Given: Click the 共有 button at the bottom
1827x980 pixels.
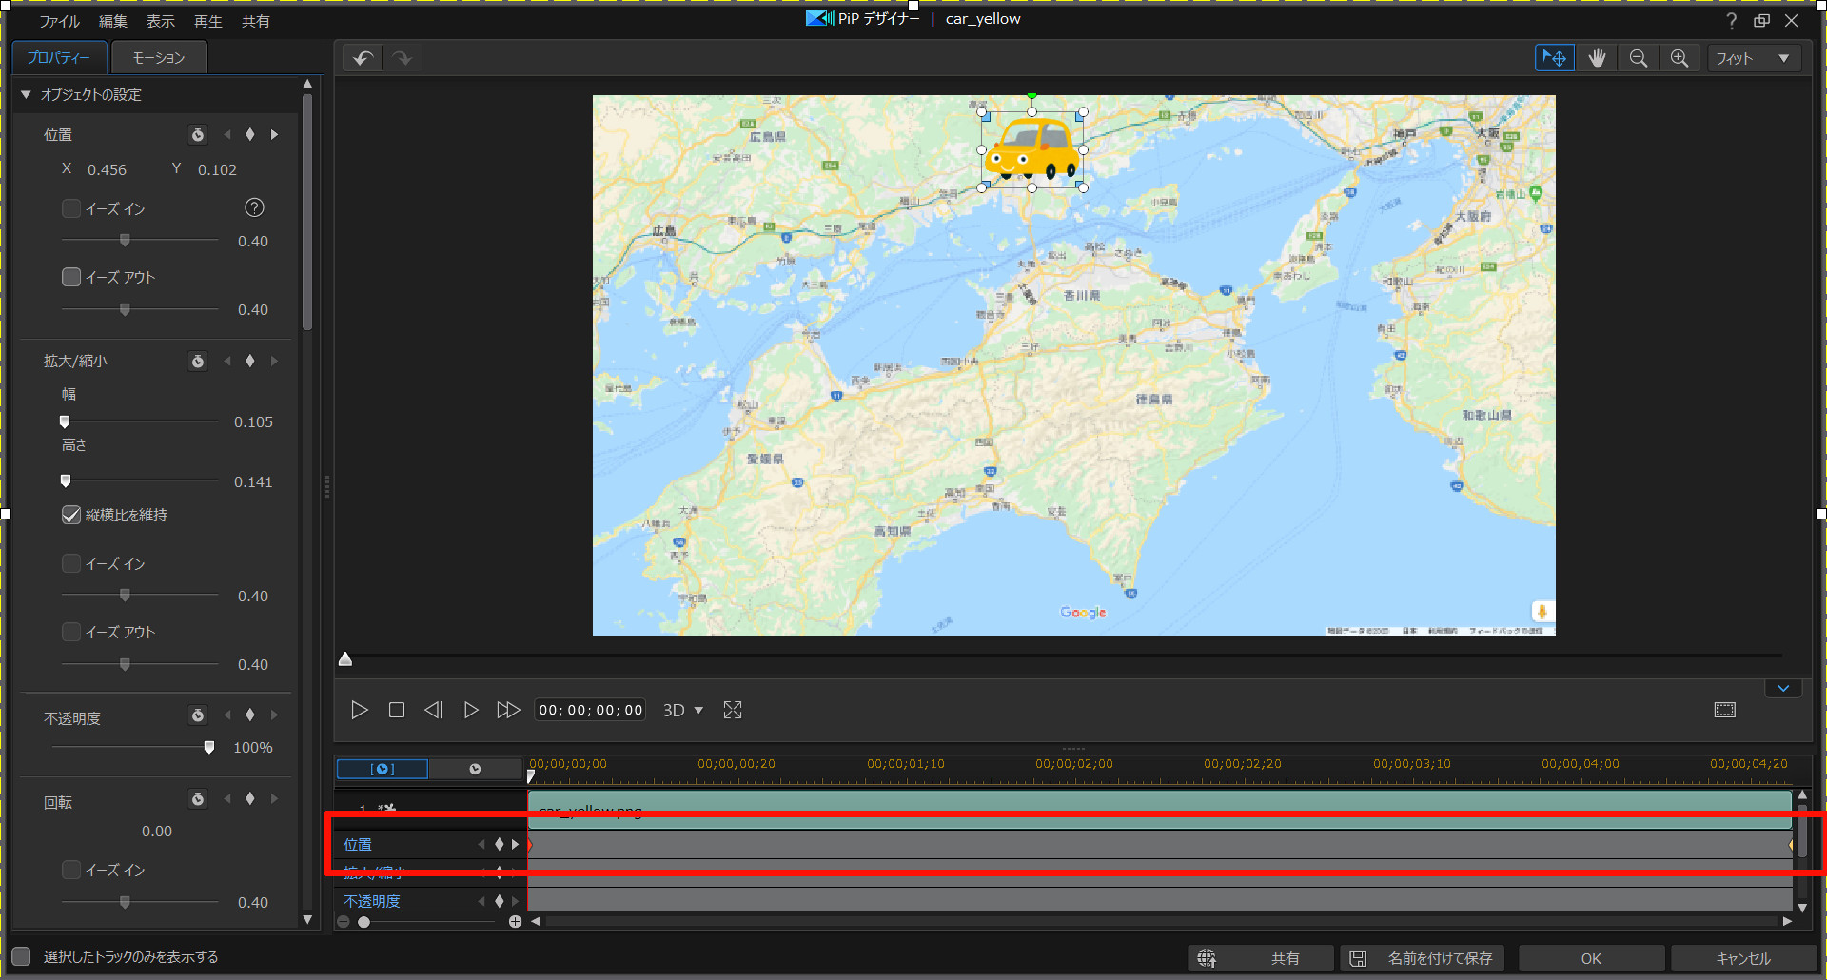Looking at the screenshot, I should point(1260,958).
